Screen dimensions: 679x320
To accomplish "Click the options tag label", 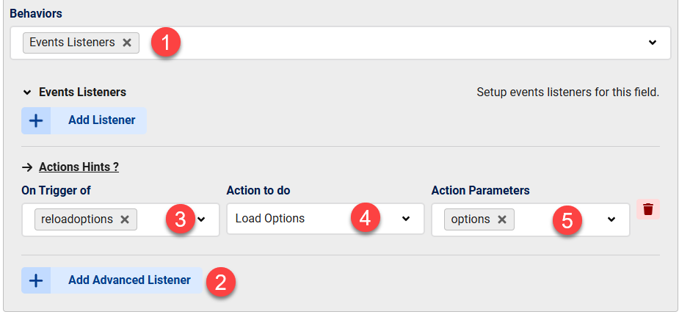I will pos(471,219).
